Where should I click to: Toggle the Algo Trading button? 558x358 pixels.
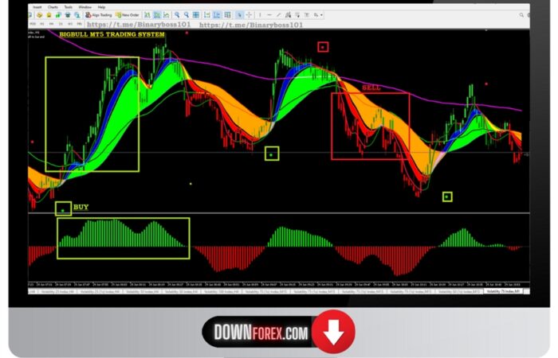pos(99,15)
